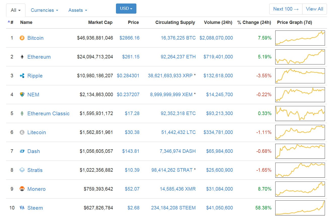
Task: Open the Bitcoin name link
Action: (35, 38)
